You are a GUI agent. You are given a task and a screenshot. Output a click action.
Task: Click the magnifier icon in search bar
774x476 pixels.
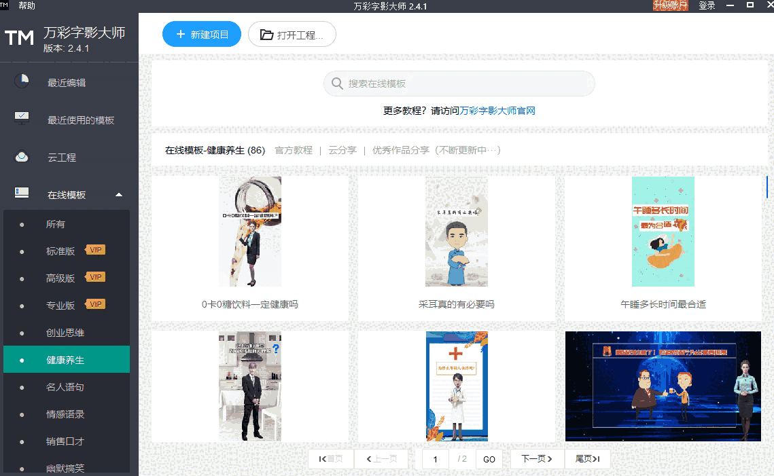tap(337, 83)
